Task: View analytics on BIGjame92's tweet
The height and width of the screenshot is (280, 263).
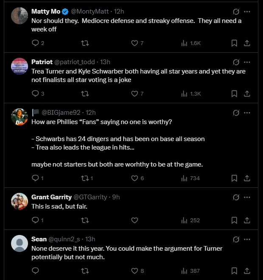Action: click(x=184, y=178)
